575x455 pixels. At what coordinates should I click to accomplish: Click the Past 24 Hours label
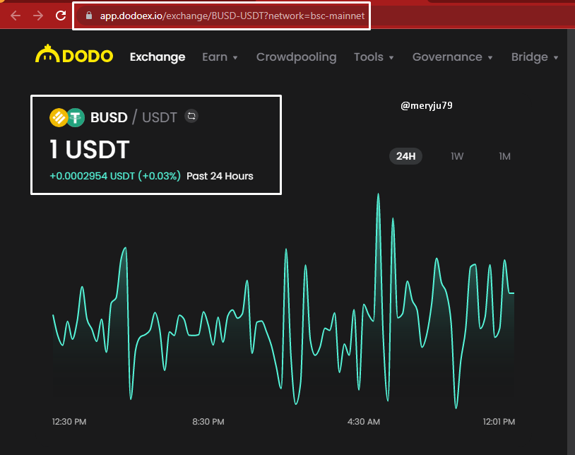(x=220, y=176)
